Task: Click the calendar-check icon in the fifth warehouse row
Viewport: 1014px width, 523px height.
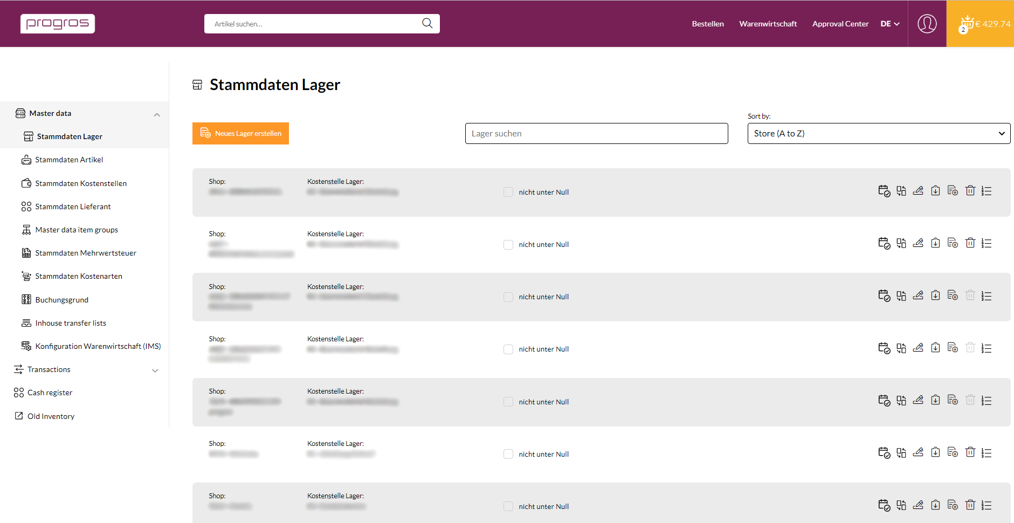Action: (x=884, y=400)
